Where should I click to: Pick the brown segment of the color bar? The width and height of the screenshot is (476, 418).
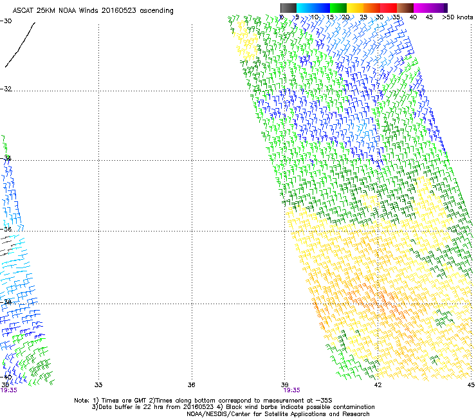point(405,8)
